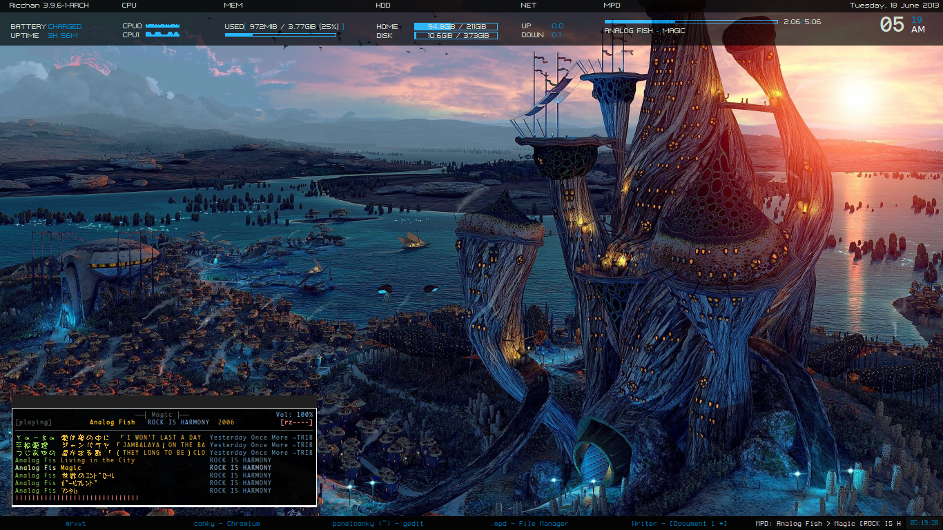Screen dimensions: 943x530
Task: Click the CPU1 usage graph
Action: tap(163, 35)
